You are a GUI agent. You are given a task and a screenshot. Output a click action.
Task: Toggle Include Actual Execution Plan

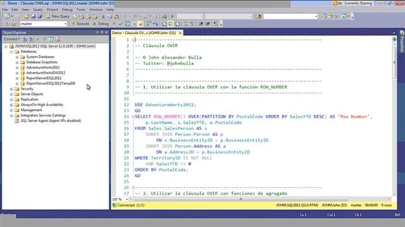[149, 24]
